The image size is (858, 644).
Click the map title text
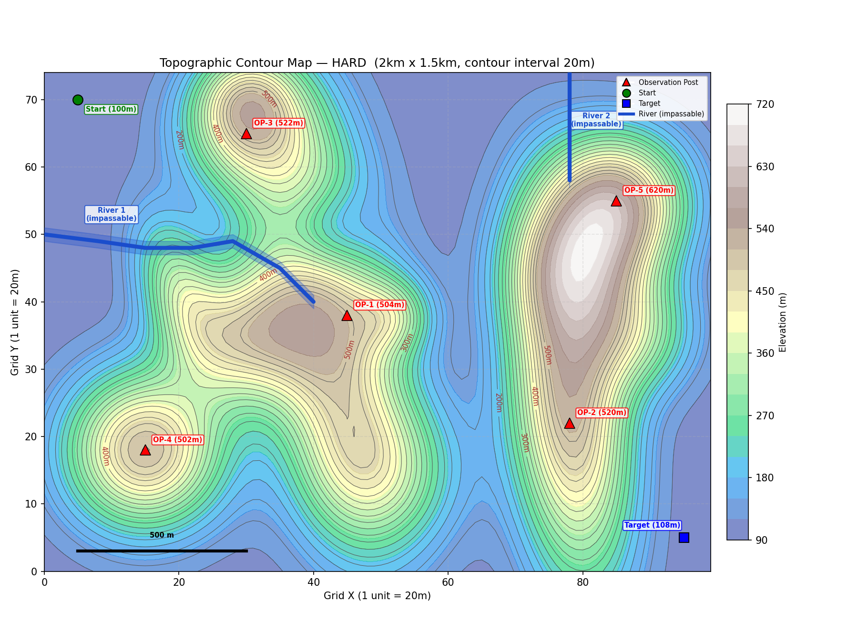click(377, 63)
